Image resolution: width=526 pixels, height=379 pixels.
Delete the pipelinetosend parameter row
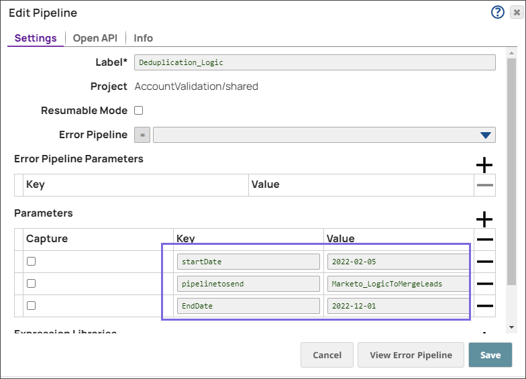pyautogui.click(x=484, y=283)
